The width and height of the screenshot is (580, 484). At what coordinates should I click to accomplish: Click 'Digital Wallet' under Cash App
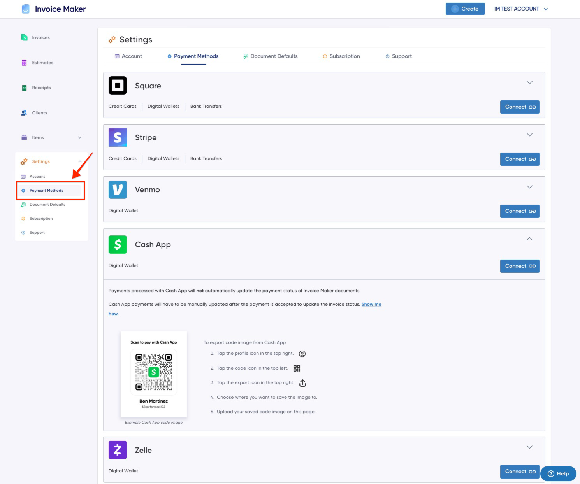coord(123,265)
